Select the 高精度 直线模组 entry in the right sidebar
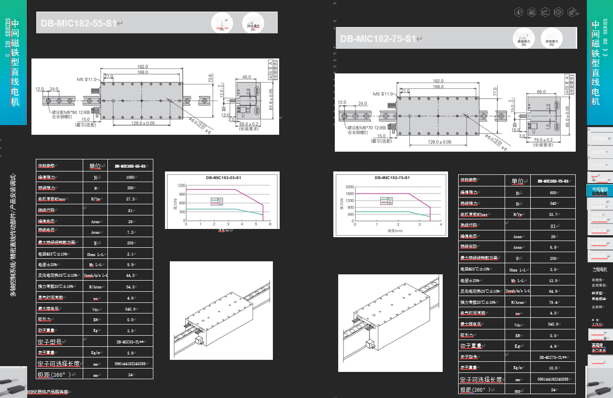Screen dimensions: 613x398 (x=599, y=283)
